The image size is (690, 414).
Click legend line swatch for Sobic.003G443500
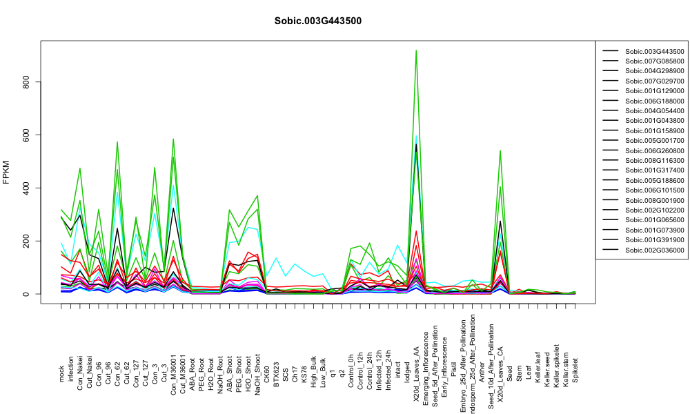point(611,51)
